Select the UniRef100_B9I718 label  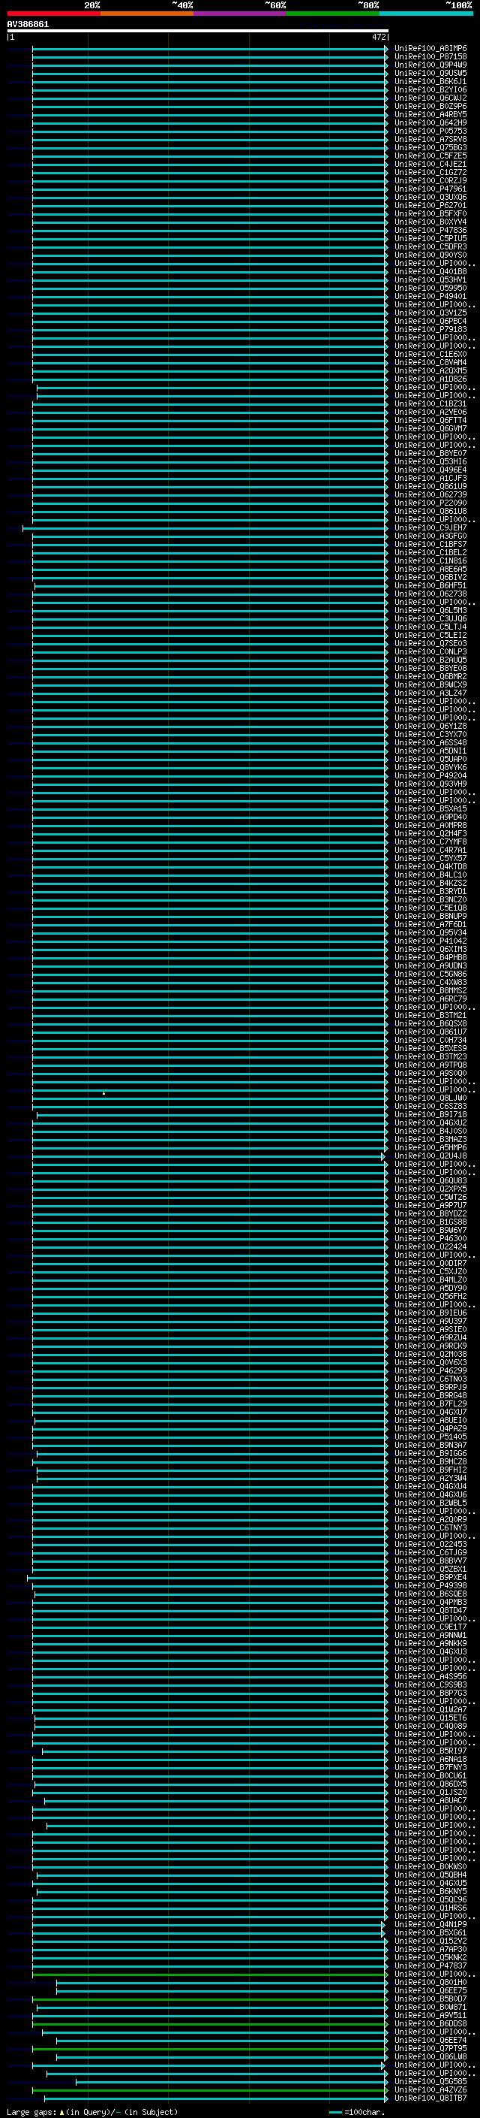(x=430, y=1114)
